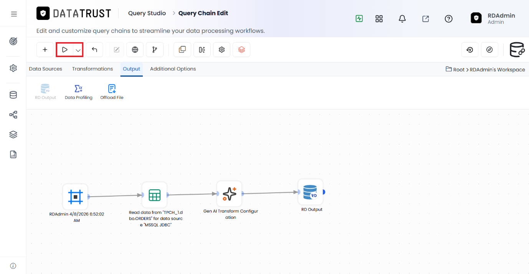Click the Gen AI Transform Configuration label
This screenshot has width=529, height=274.
pyautogui.click(x=231, y=214)
